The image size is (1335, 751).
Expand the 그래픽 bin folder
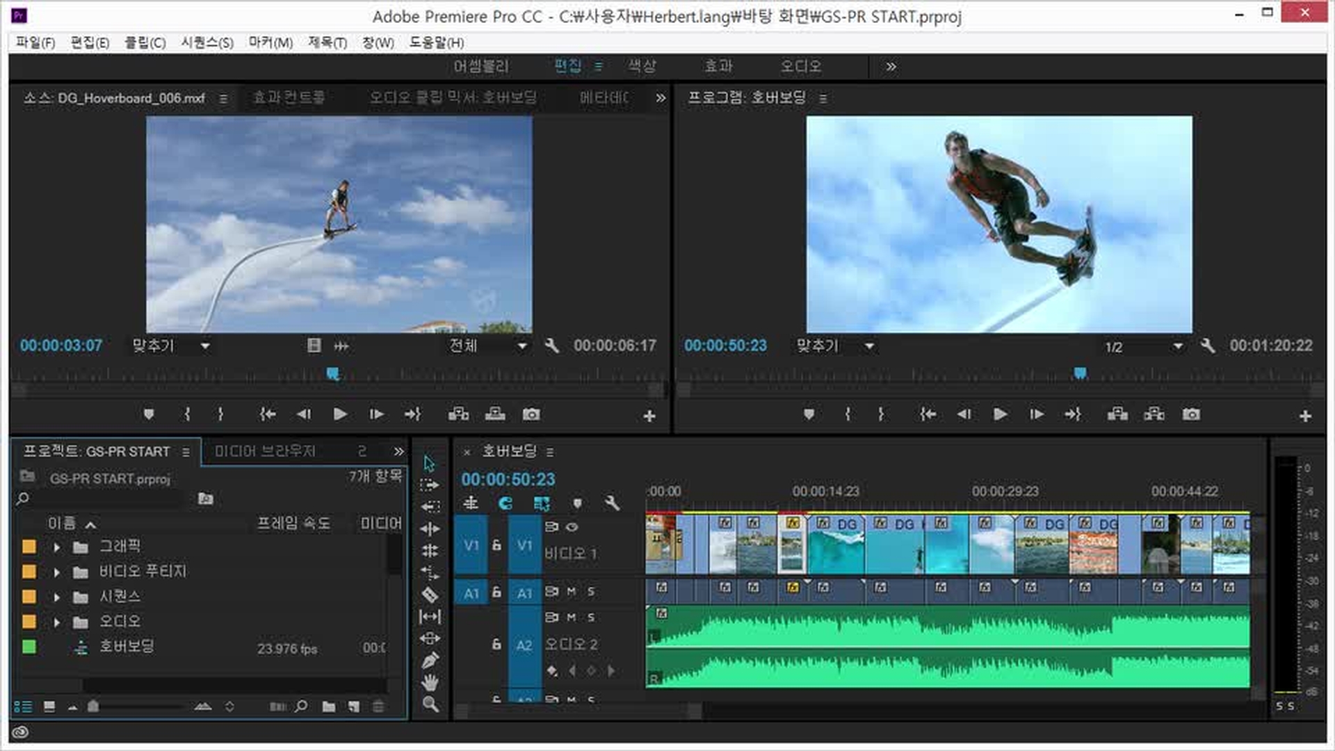click(x=57, y=547)
